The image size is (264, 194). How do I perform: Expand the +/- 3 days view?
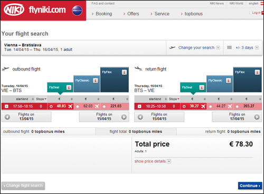point(247,48)
